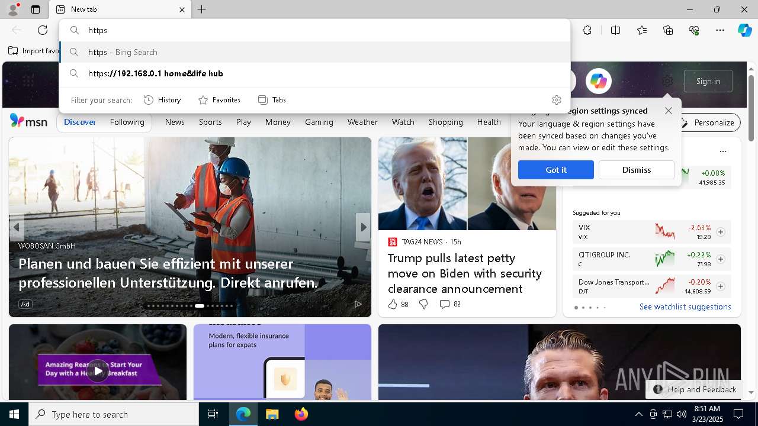Add VIX to watchlist

[x=721, y=232]
